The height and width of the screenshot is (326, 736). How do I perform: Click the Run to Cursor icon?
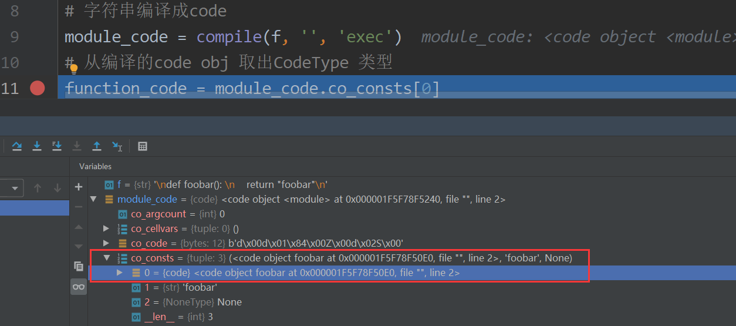pyautogui.click(x=117, y=146)
